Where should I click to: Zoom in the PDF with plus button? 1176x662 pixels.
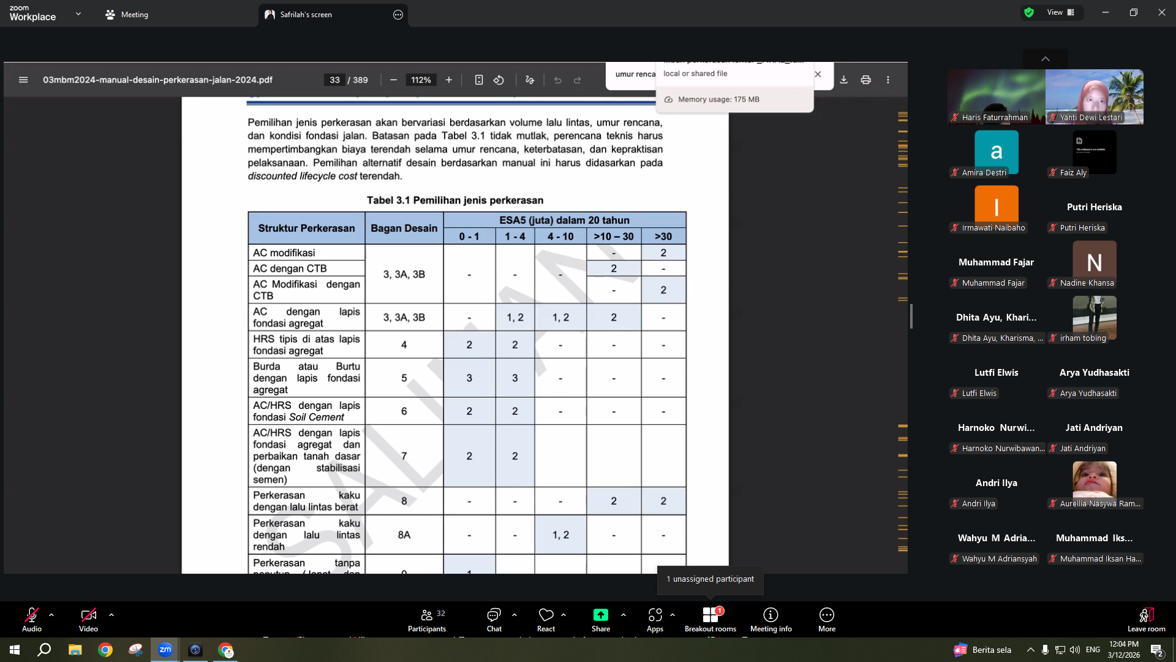pyautogui.click(x=449, y=80)
